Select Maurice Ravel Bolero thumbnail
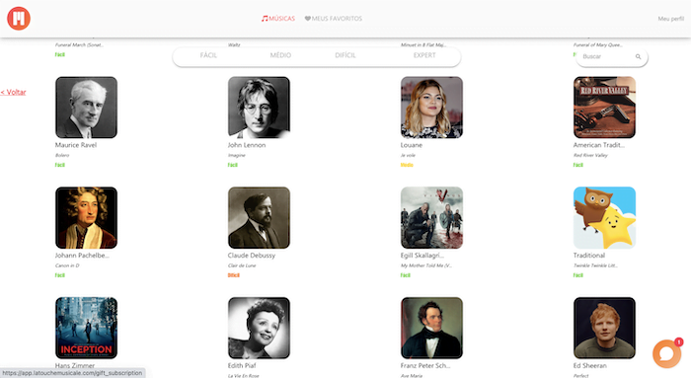This screenshot has width=691, height=378. point(87,108)
